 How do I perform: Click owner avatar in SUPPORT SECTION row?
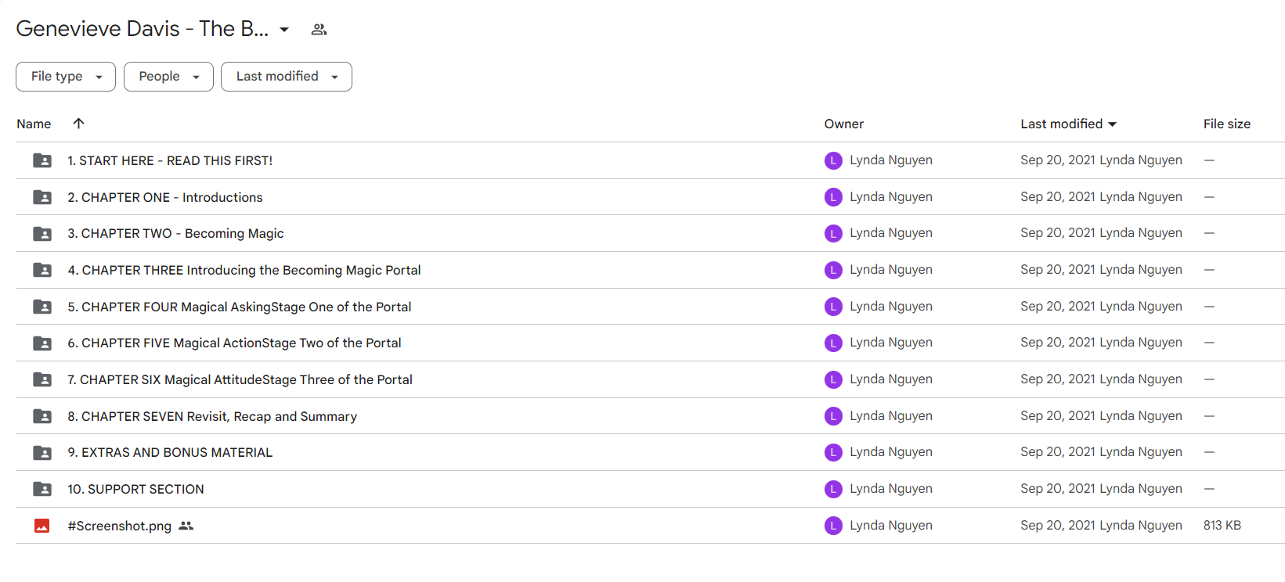tap(833, 489)
